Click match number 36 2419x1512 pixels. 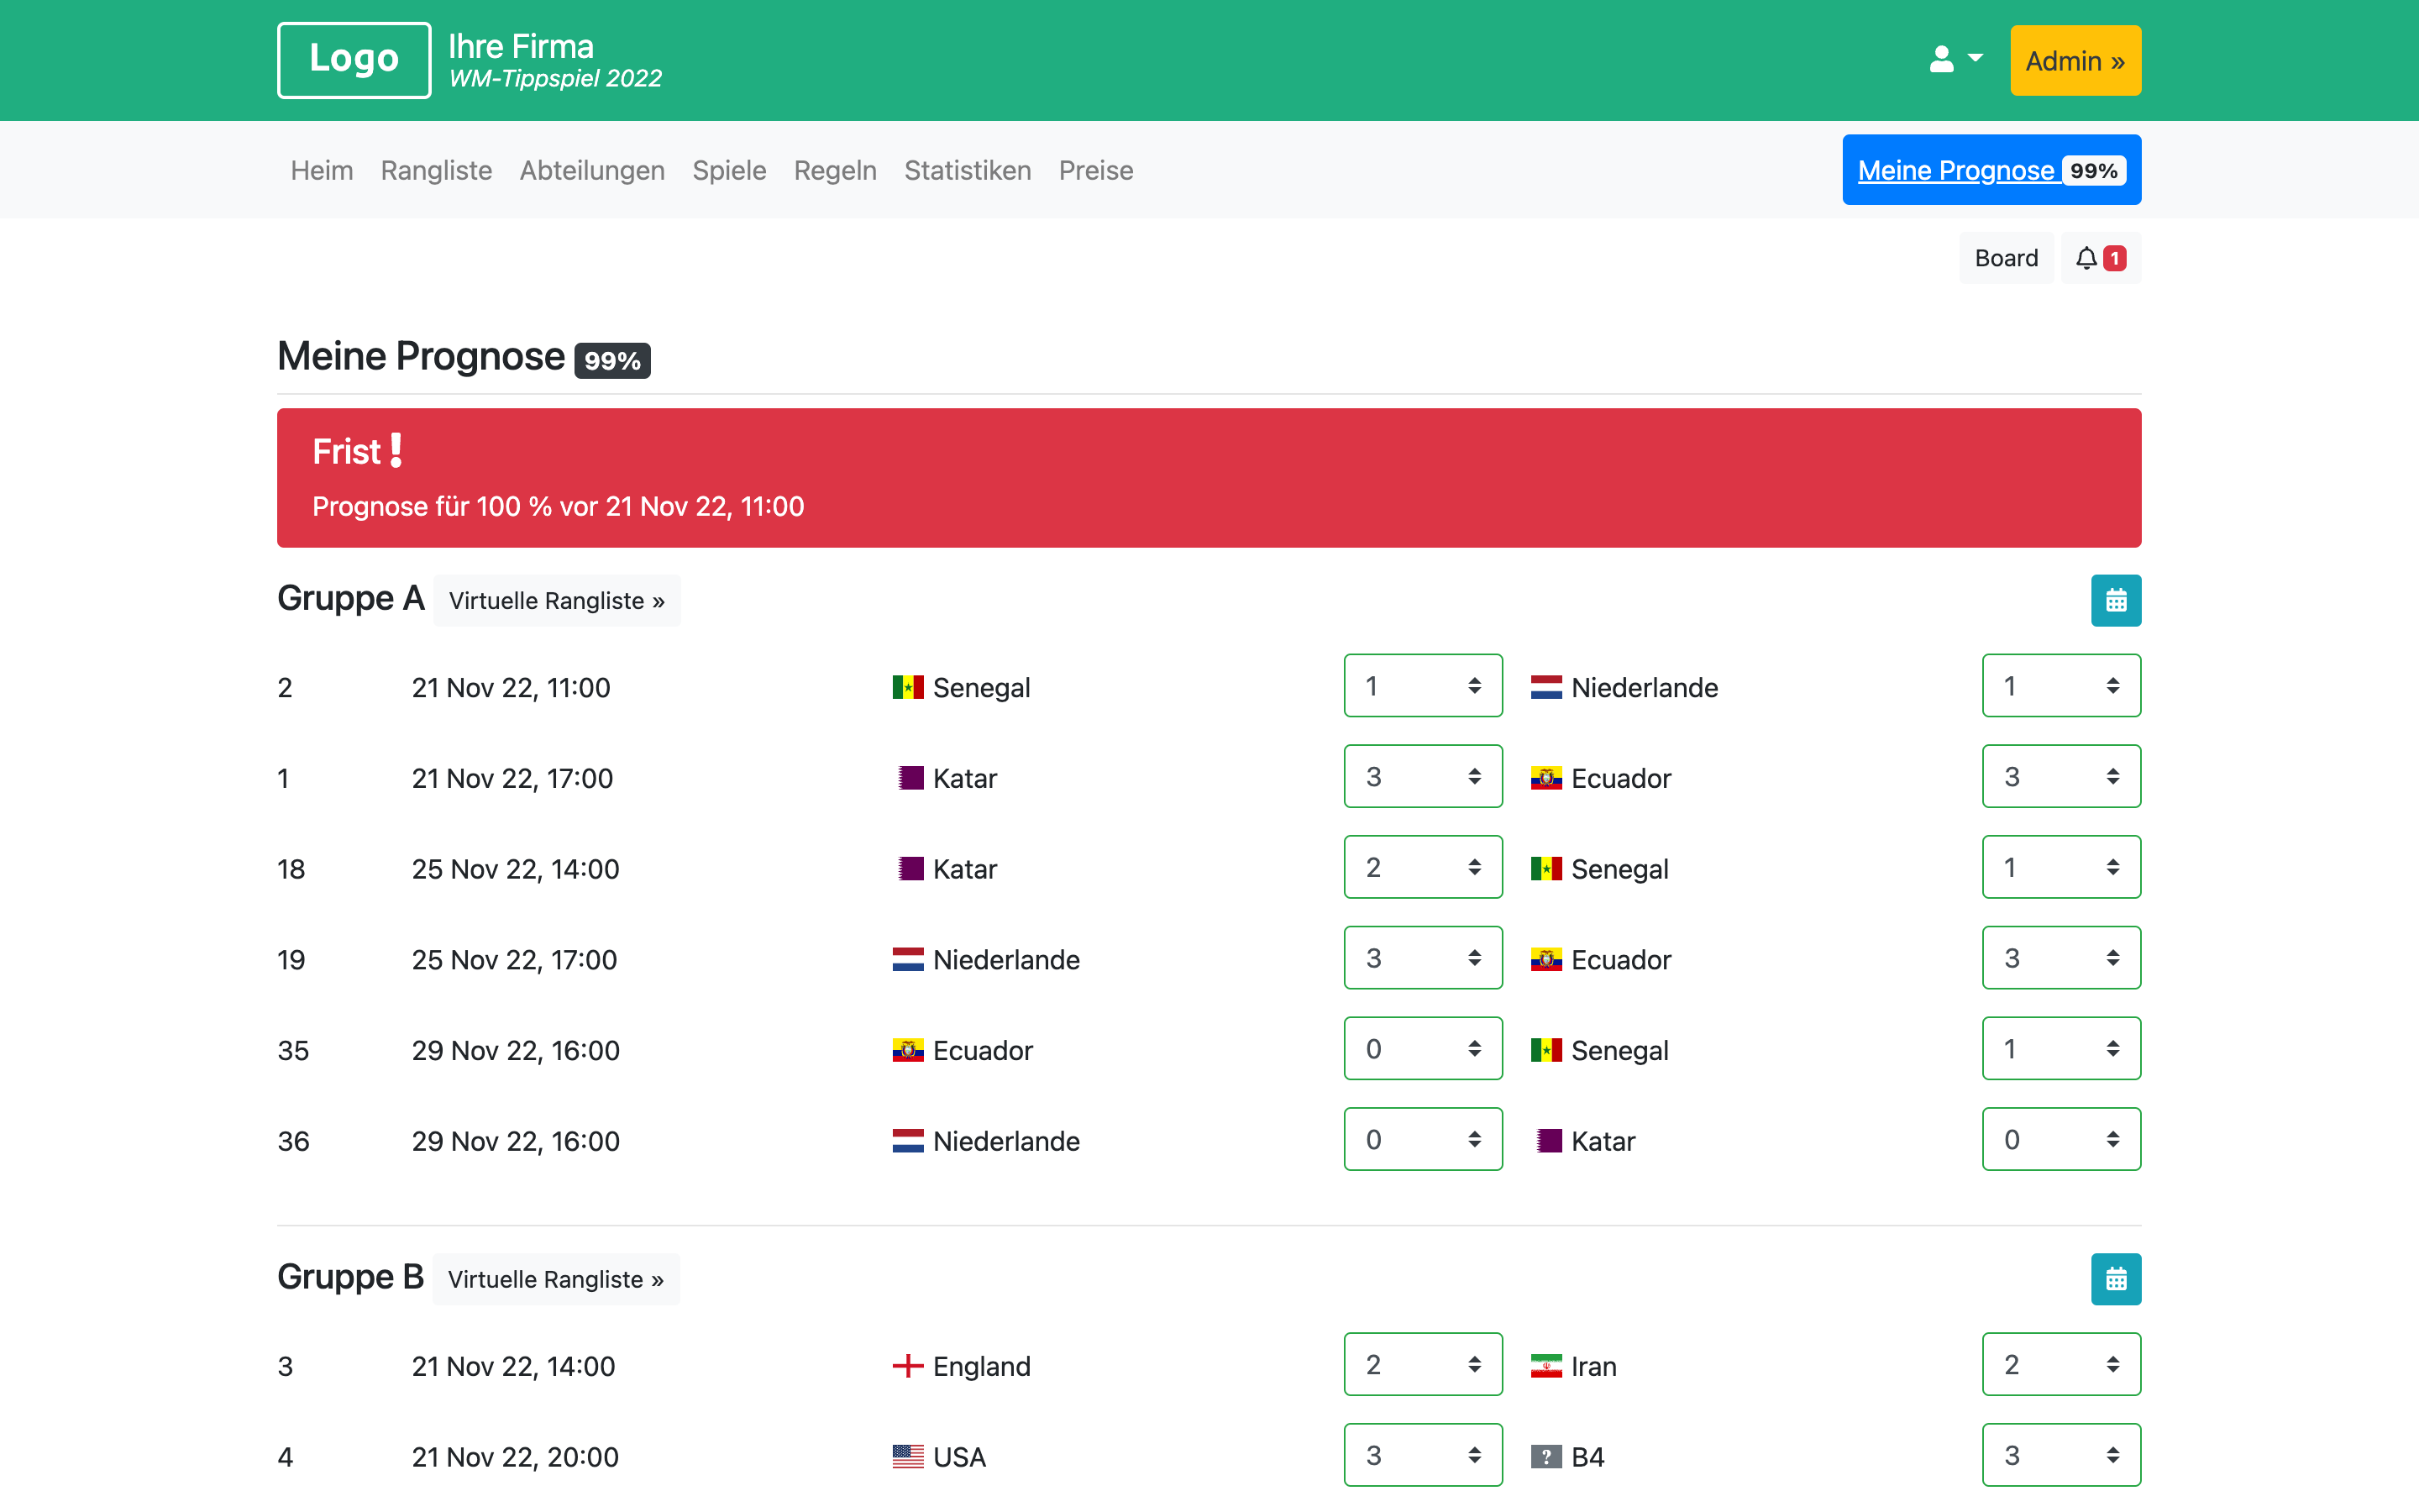pyautogui.click(x=293, y=1141)
